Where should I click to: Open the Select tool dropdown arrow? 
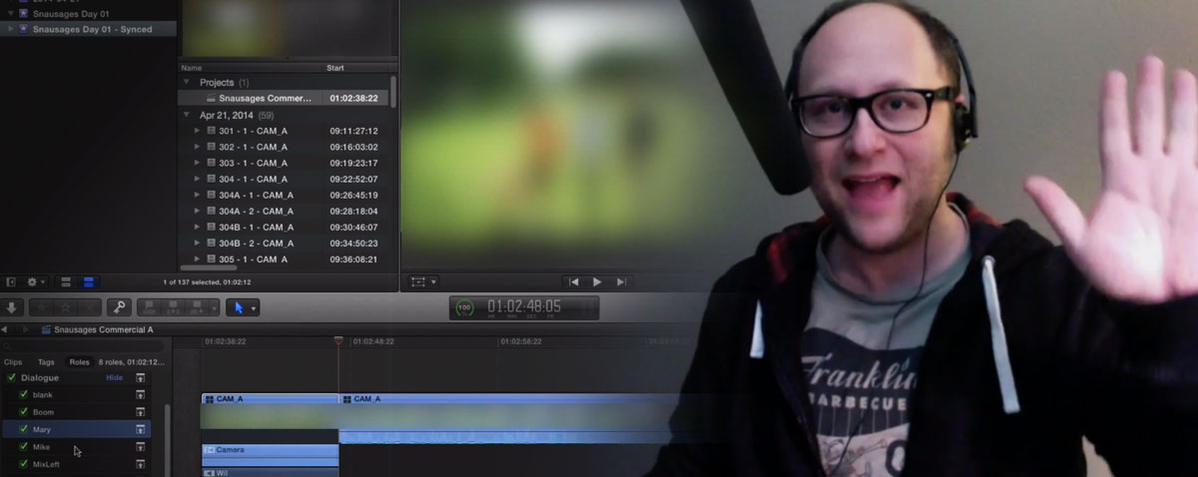tap(253, 308)
